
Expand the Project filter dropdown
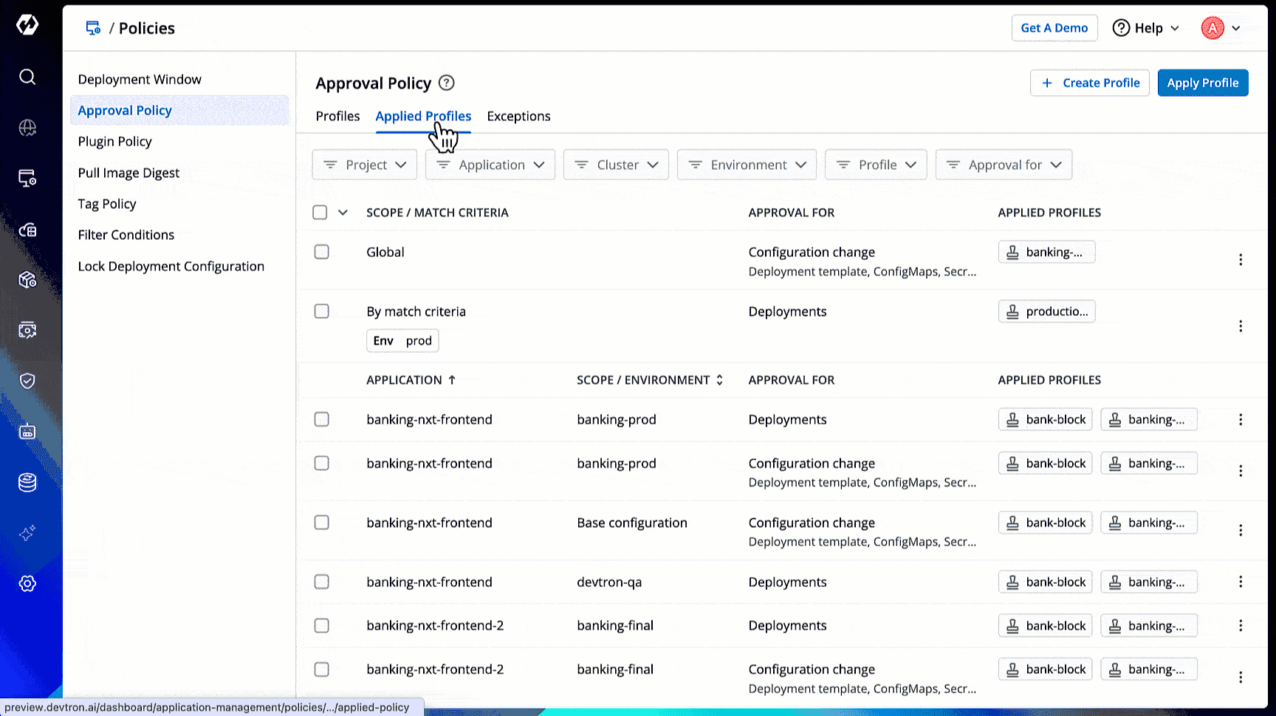pyautogui.click(x=365, y=165)
